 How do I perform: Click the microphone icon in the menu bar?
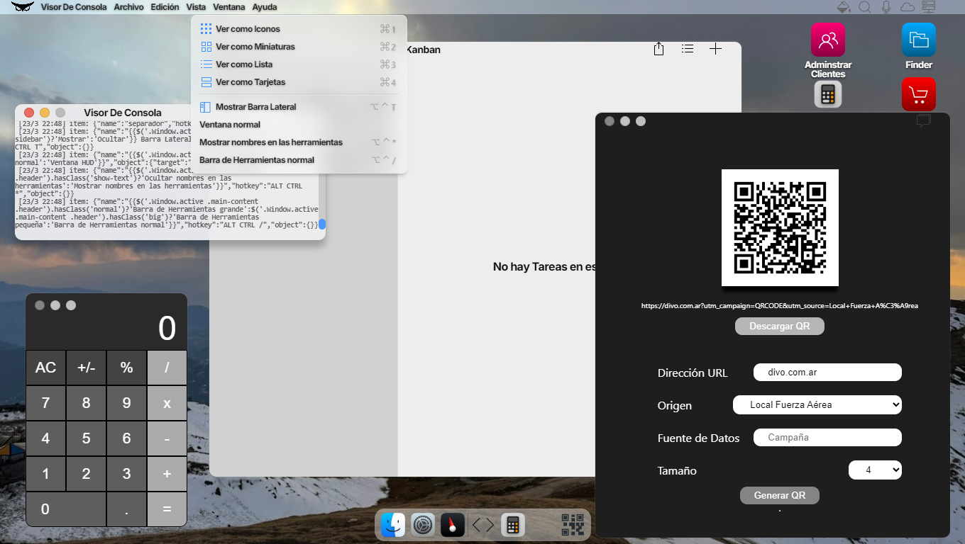click(x=886, y=7)
